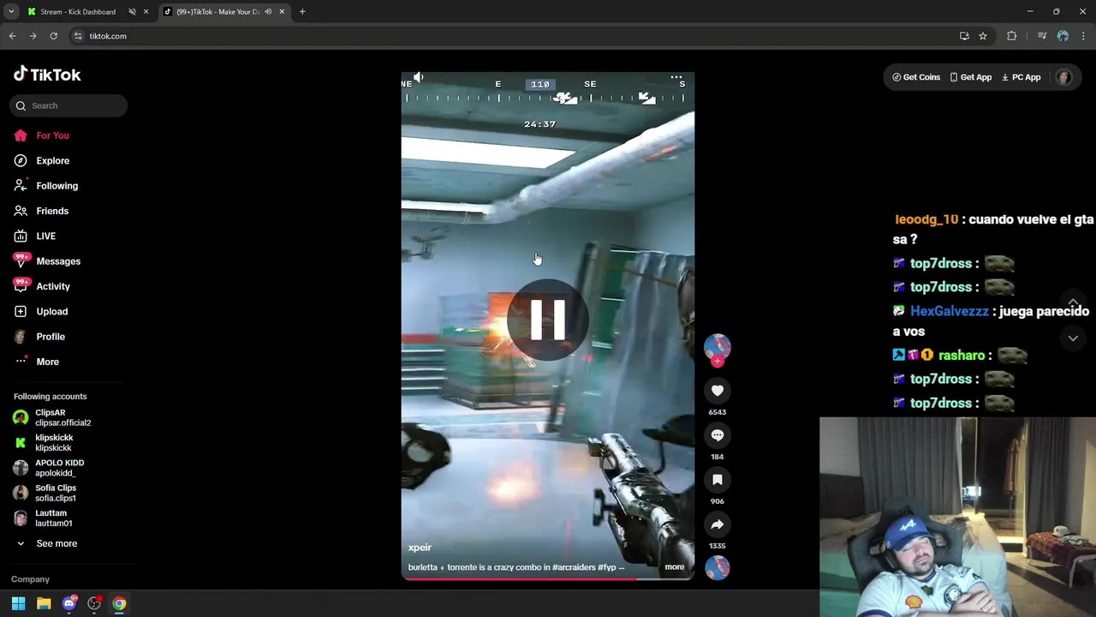The image size is (1096, 617).
Task: Like the video with heart icon
Action: coord(718,391)
